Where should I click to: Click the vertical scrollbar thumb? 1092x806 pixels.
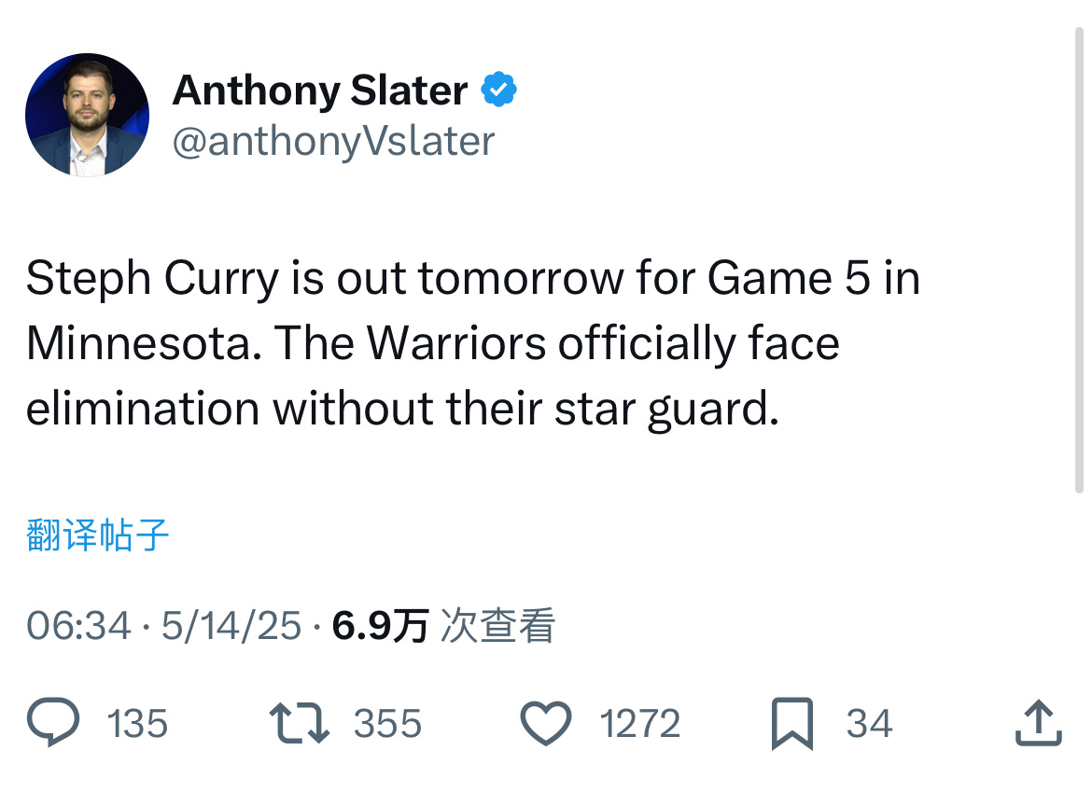1079,259
